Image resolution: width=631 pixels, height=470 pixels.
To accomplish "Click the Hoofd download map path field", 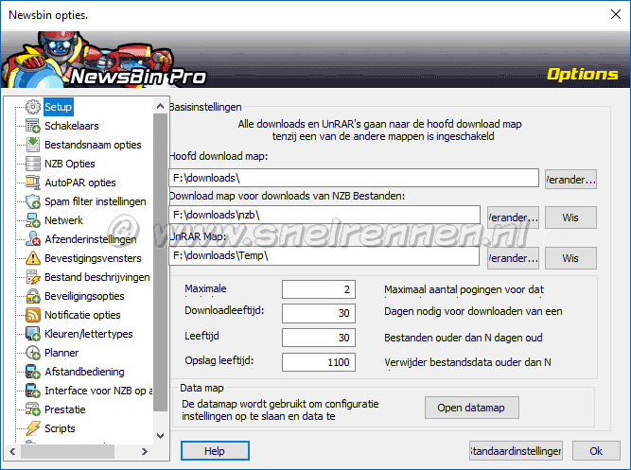I will (354, 178).
